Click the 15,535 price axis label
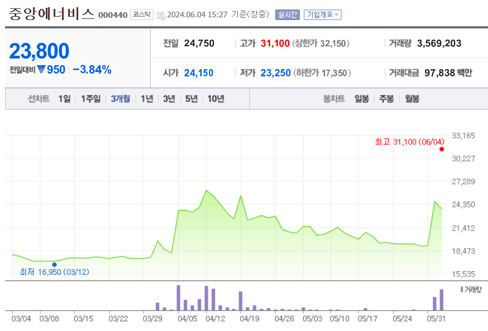The height and width of the screenshot is (331, 488). coord(463,274)
